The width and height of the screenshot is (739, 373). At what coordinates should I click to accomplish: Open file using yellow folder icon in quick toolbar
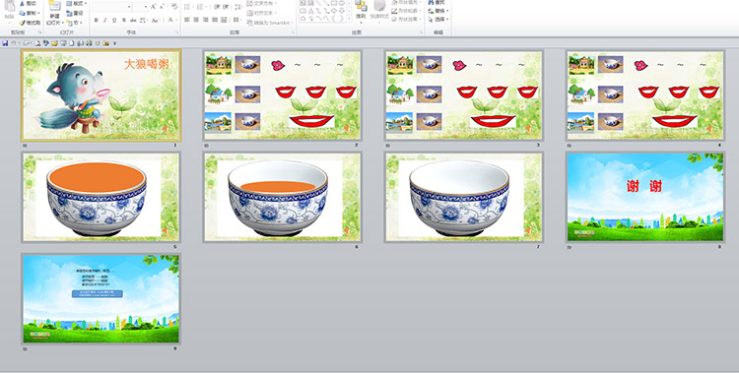tap(54, 43)
